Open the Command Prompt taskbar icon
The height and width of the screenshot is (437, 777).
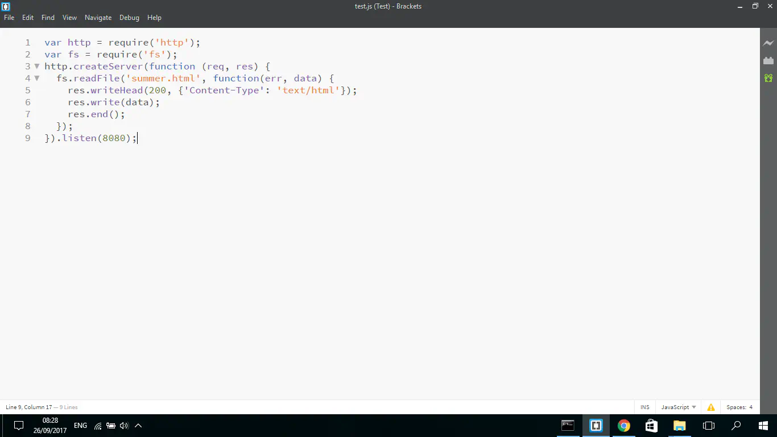click(568, 426)
